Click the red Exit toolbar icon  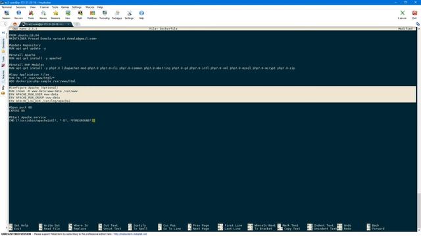pos(414,14)
